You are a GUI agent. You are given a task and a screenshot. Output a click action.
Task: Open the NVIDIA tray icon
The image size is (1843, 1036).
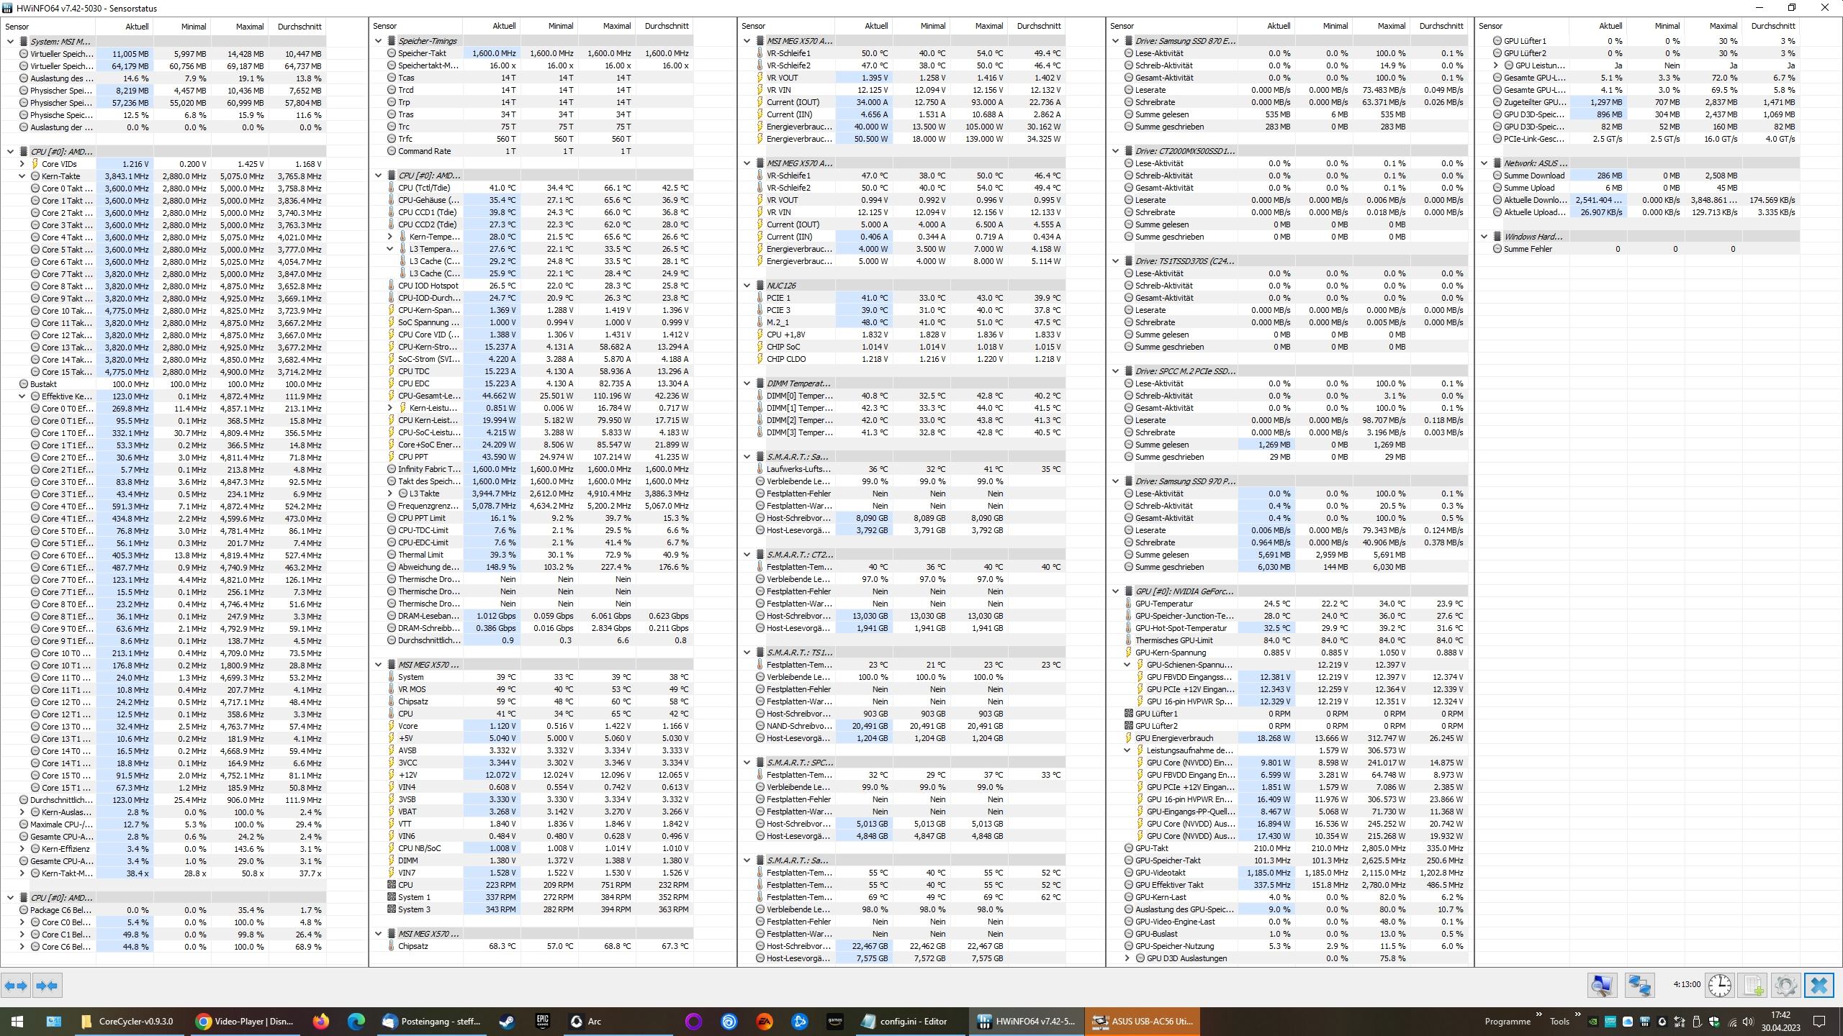tap(1593, 1022)
